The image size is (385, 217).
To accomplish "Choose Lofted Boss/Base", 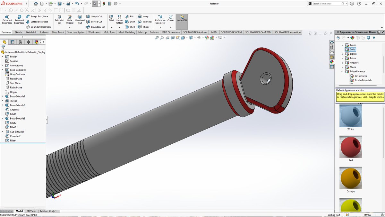I will point(37,22).
